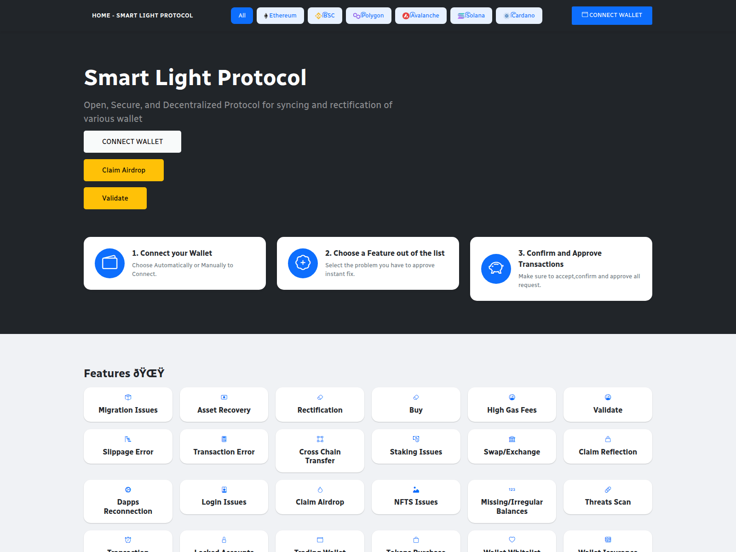736x552 pixels.
Task: Click the Rectification eraser icon
Action: click(x=320, y=397)
